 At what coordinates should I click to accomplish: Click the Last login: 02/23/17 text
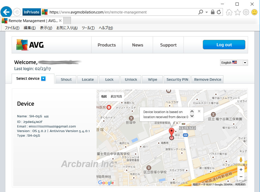point(33,69)
